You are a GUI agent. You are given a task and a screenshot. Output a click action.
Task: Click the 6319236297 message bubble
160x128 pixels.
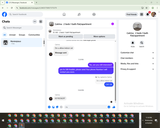(x=60, y=98)
